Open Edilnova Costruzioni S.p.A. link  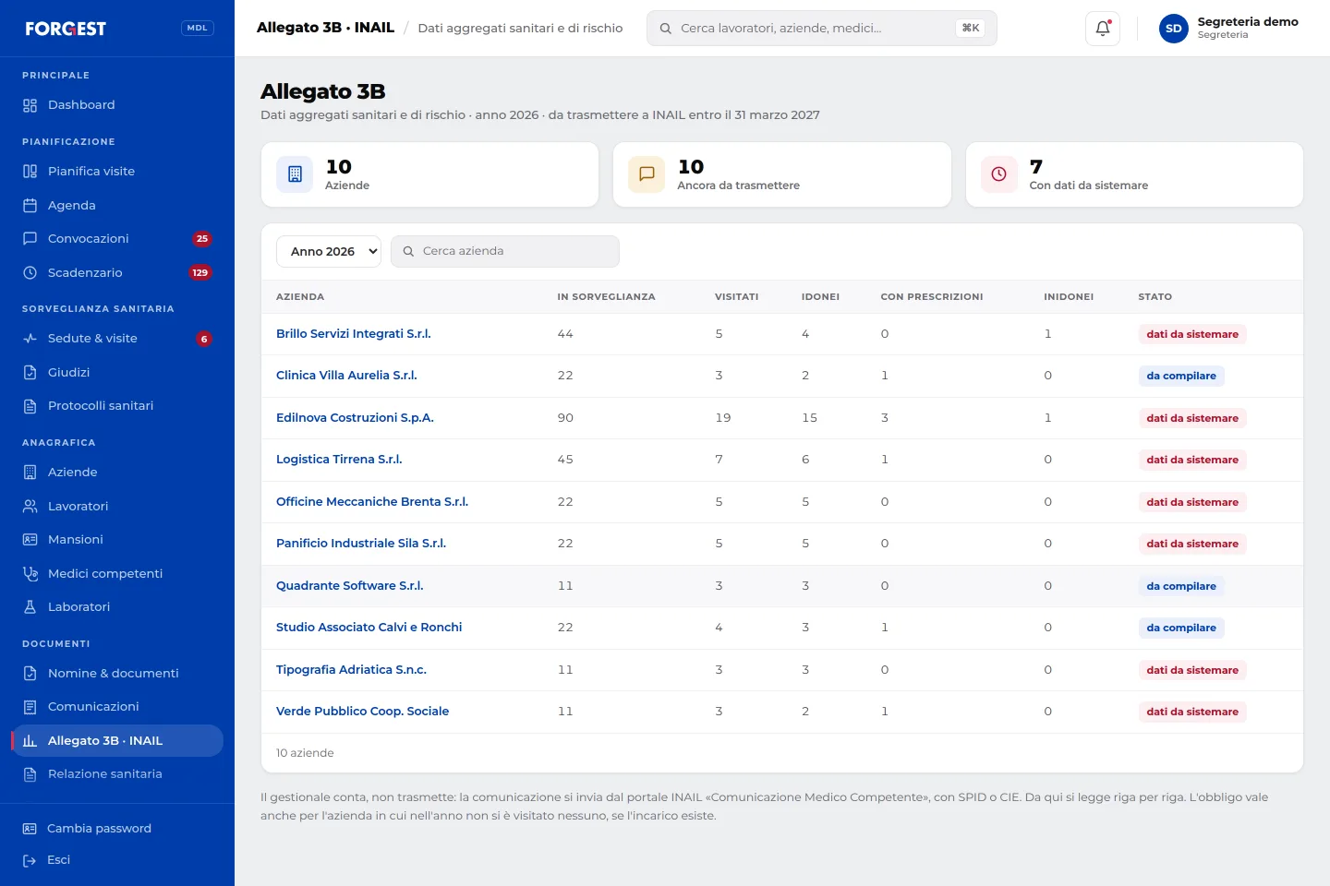pos(355,418)
